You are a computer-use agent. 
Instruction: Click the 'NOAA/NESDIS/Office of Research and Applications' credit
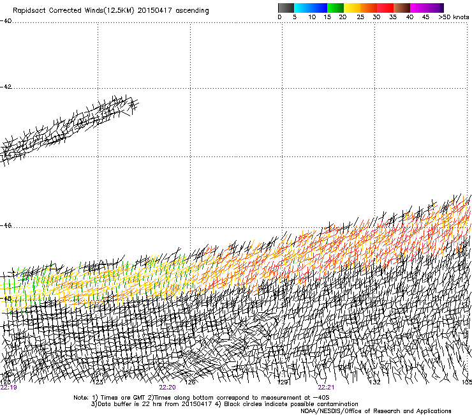pyautogui.click(x=376, y=411)
